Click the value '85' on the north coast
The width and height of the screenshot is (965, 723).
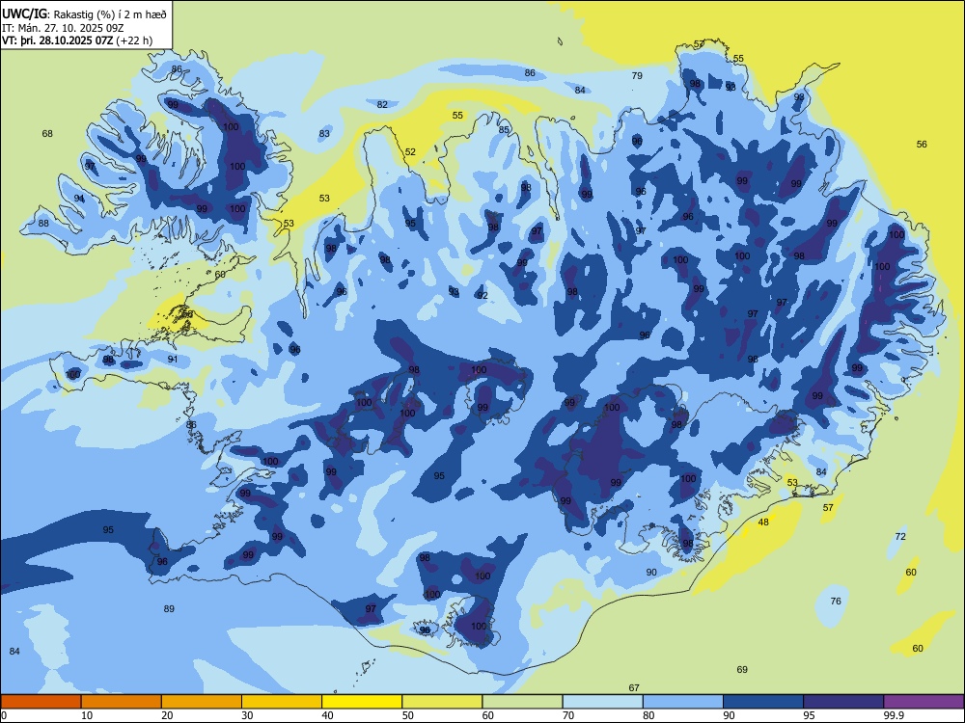tap(504, 130)
